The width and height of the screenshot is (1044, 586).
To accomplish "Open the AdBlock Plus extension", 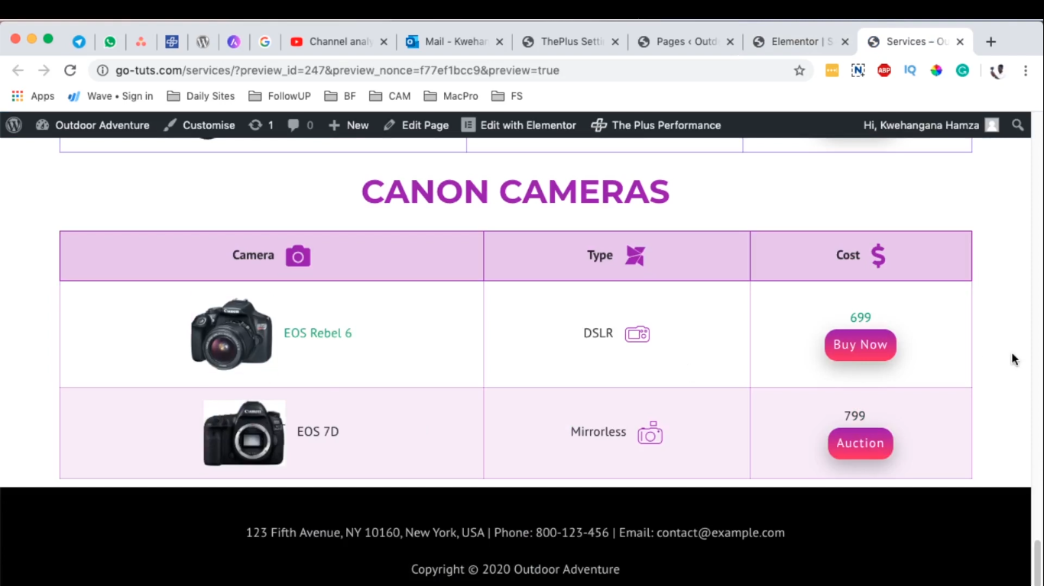I will point(884,70).
